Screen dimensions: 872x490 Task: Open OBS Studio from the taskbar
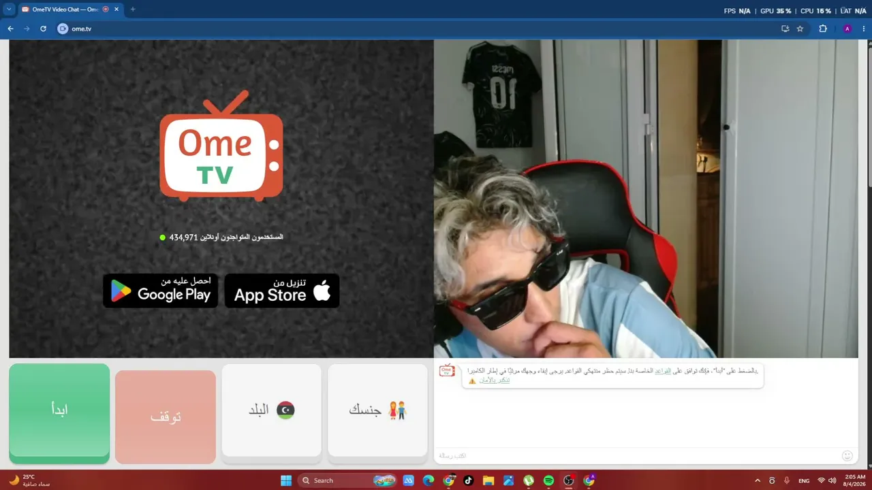[569, 480]
